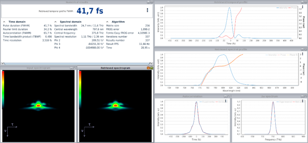Click Experimental legend entry in Autocorrelation chart
Viewport: 308px width, 143px height.
tap(208, 102)
